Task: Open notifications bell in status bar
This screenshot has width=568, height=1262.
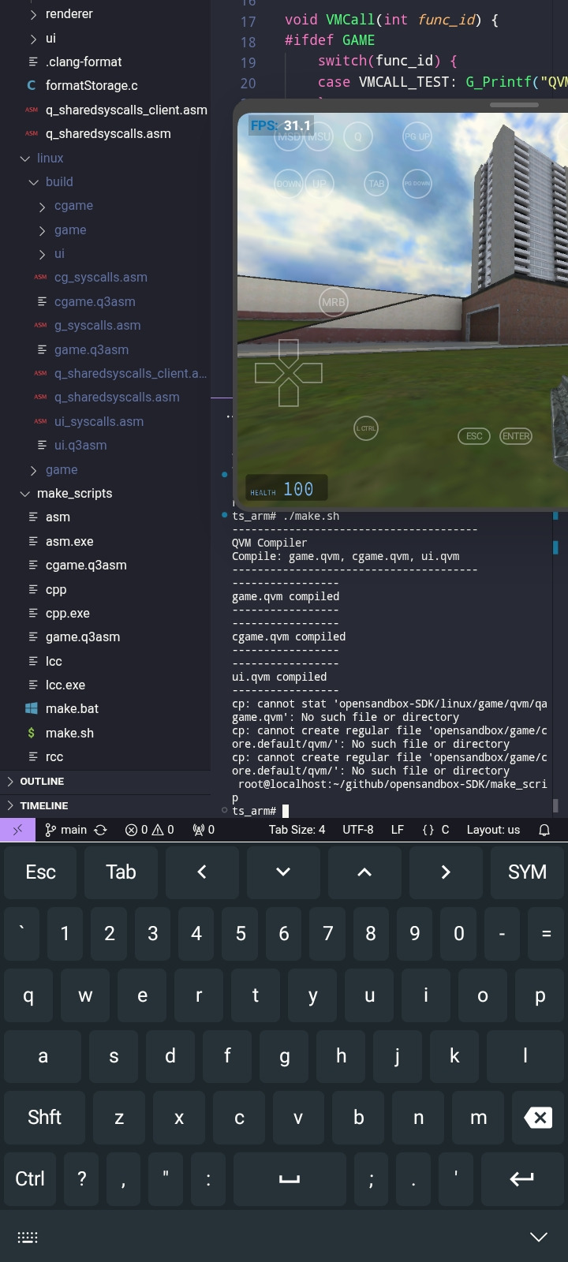Action: [544, 830]
